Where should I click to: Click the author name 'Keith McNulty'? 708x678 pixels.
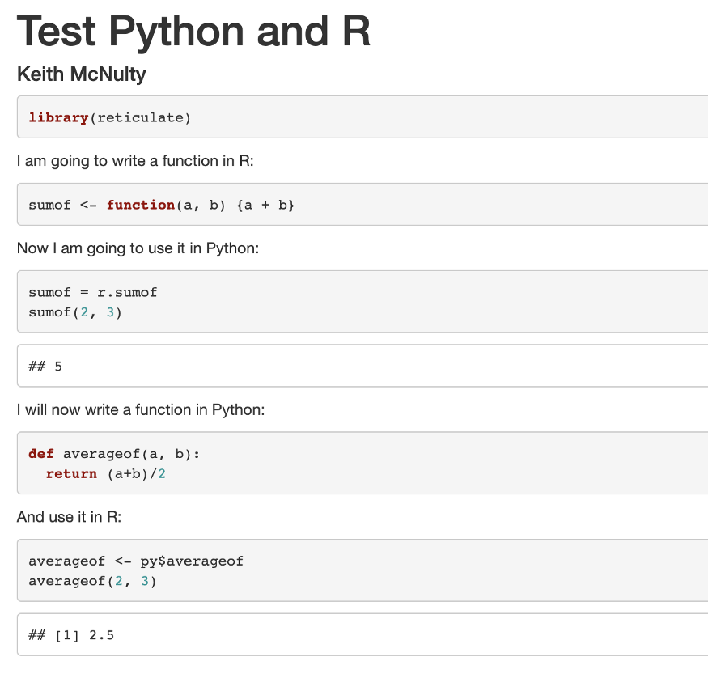[81, 74]
